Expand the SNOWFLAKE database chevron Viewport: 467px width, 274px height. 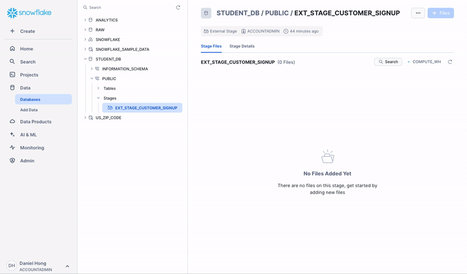click(x=85, y=39)
